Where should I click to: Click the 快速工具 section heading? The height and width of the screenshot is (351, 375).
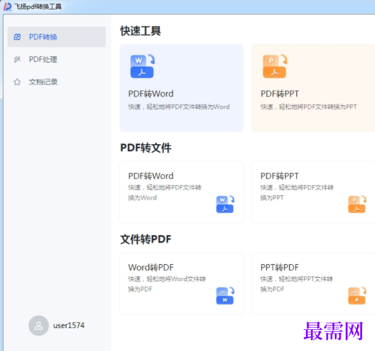coord(141,31)
